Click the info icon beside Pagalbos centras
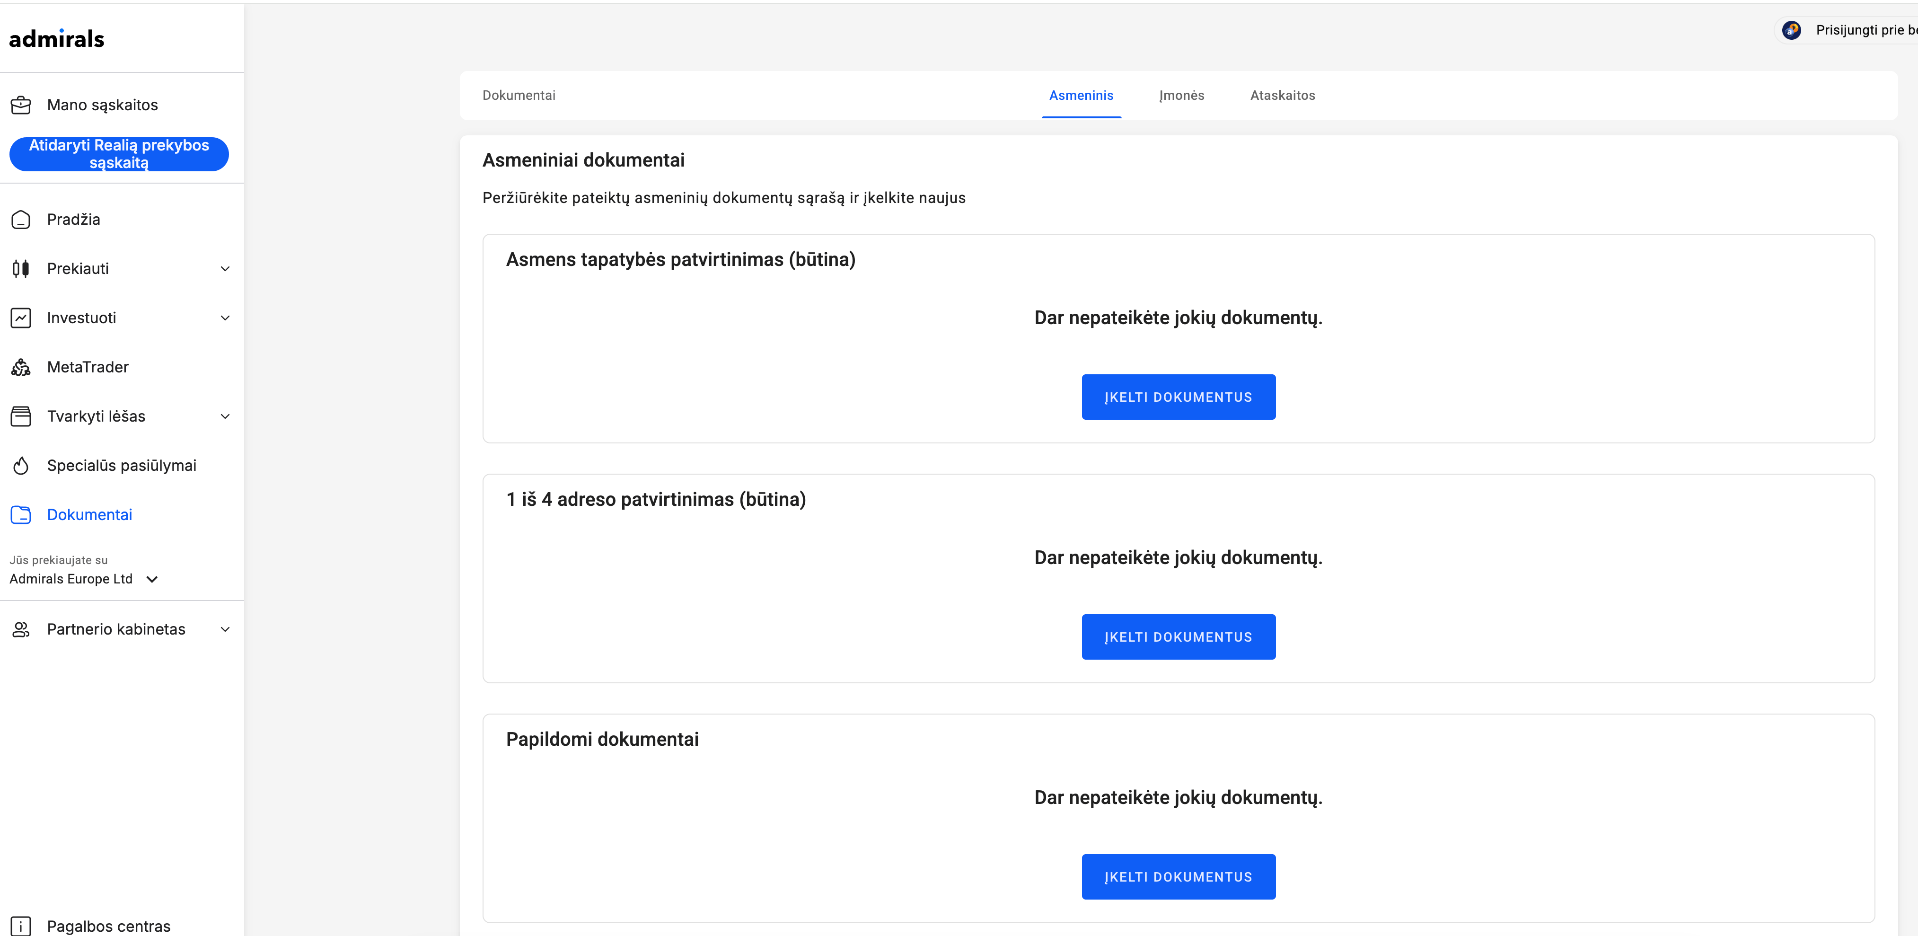The image size is (1918, 936). point(21,926)
